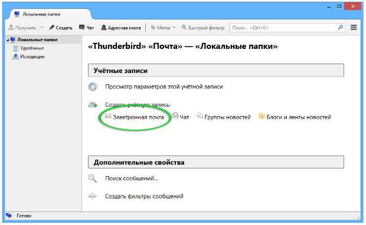Close the Thunderbird window

click(x=353, y=6)
